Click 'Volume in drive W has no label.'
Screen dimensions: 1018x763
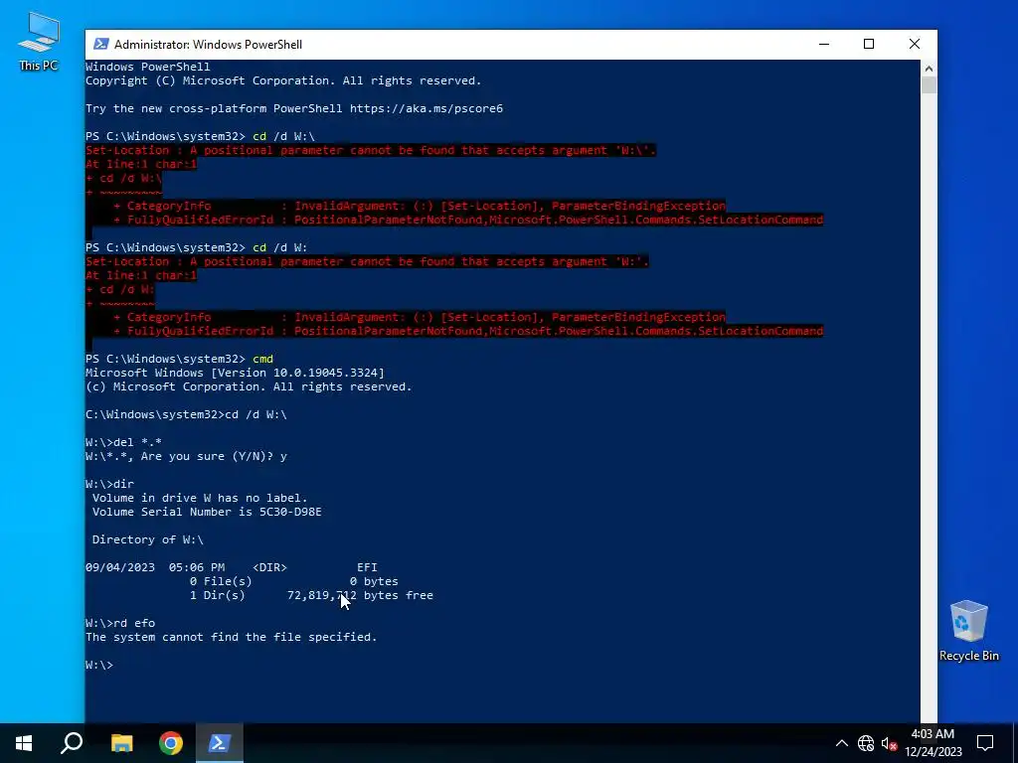(200, 499)
